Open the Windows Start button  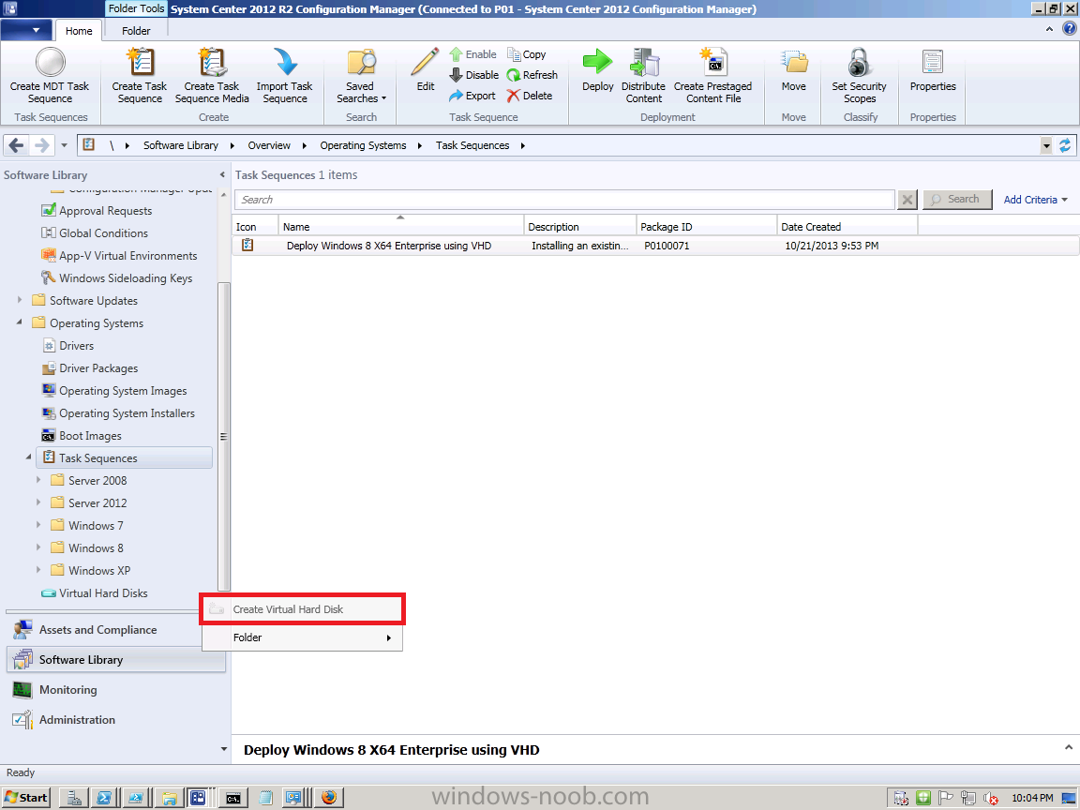coord(26,798)
